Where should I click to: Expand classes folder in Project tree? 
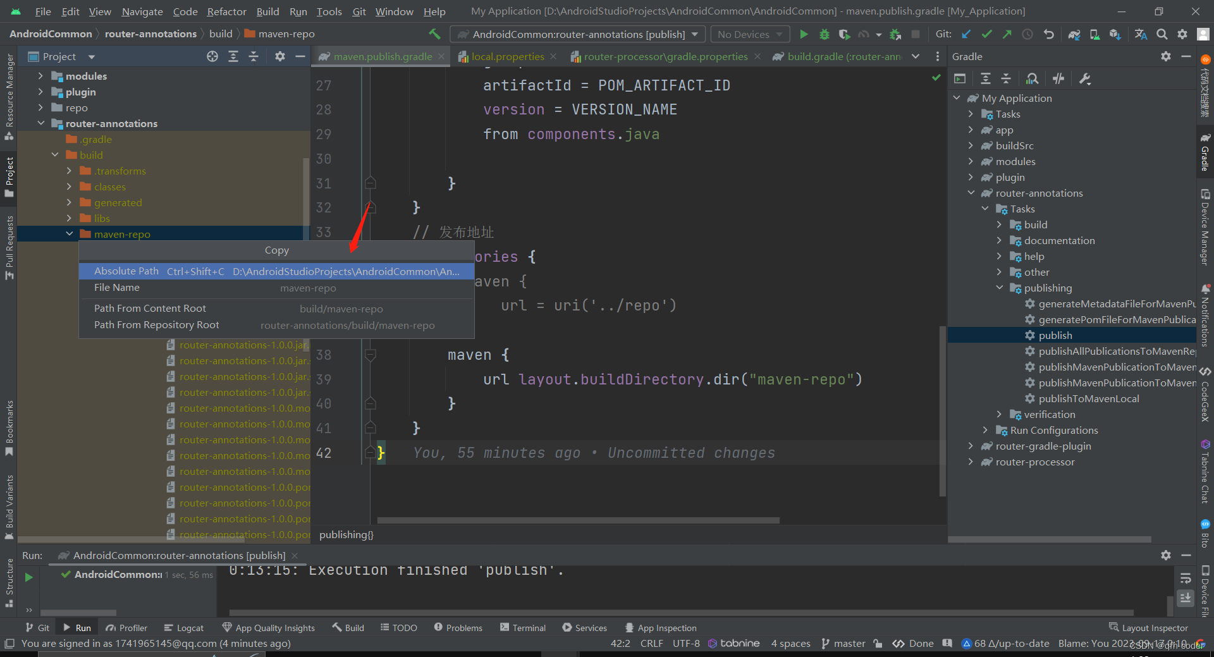click(69, 187)
